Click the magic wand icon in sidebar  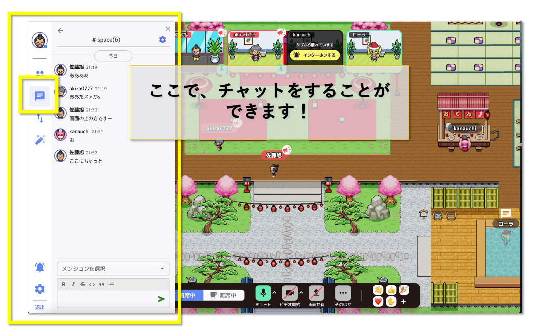[40, 140]
